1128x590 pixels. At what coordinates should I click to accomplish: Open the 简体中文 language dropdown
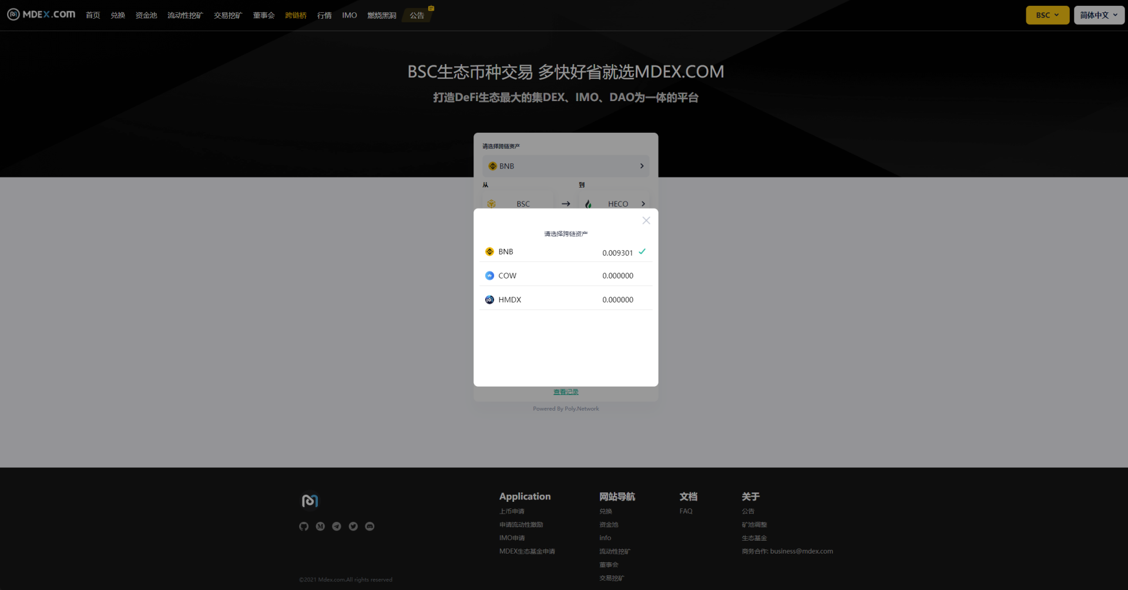1099,15
